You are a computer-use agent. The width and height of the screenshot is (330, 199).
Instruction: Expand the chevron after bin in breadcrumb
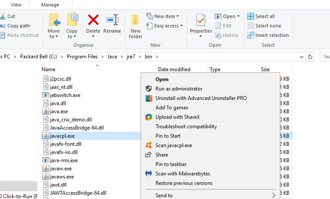pos(157,57)
